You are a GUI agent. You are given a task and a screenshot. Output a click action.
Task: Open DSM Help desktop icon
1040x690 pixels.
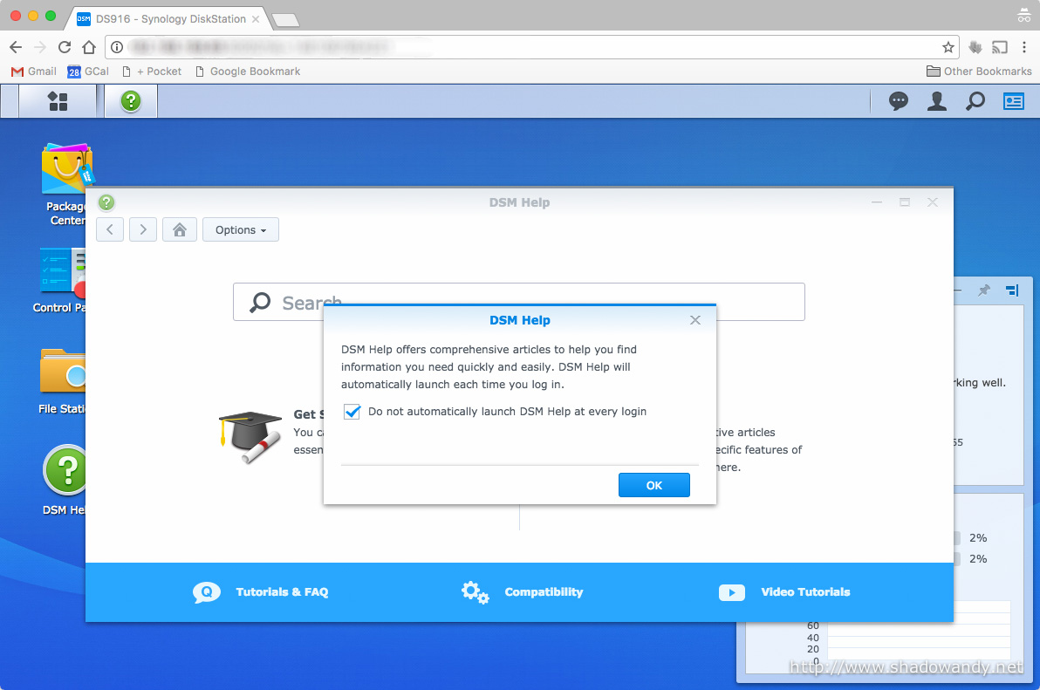click(x=65, y=480)
